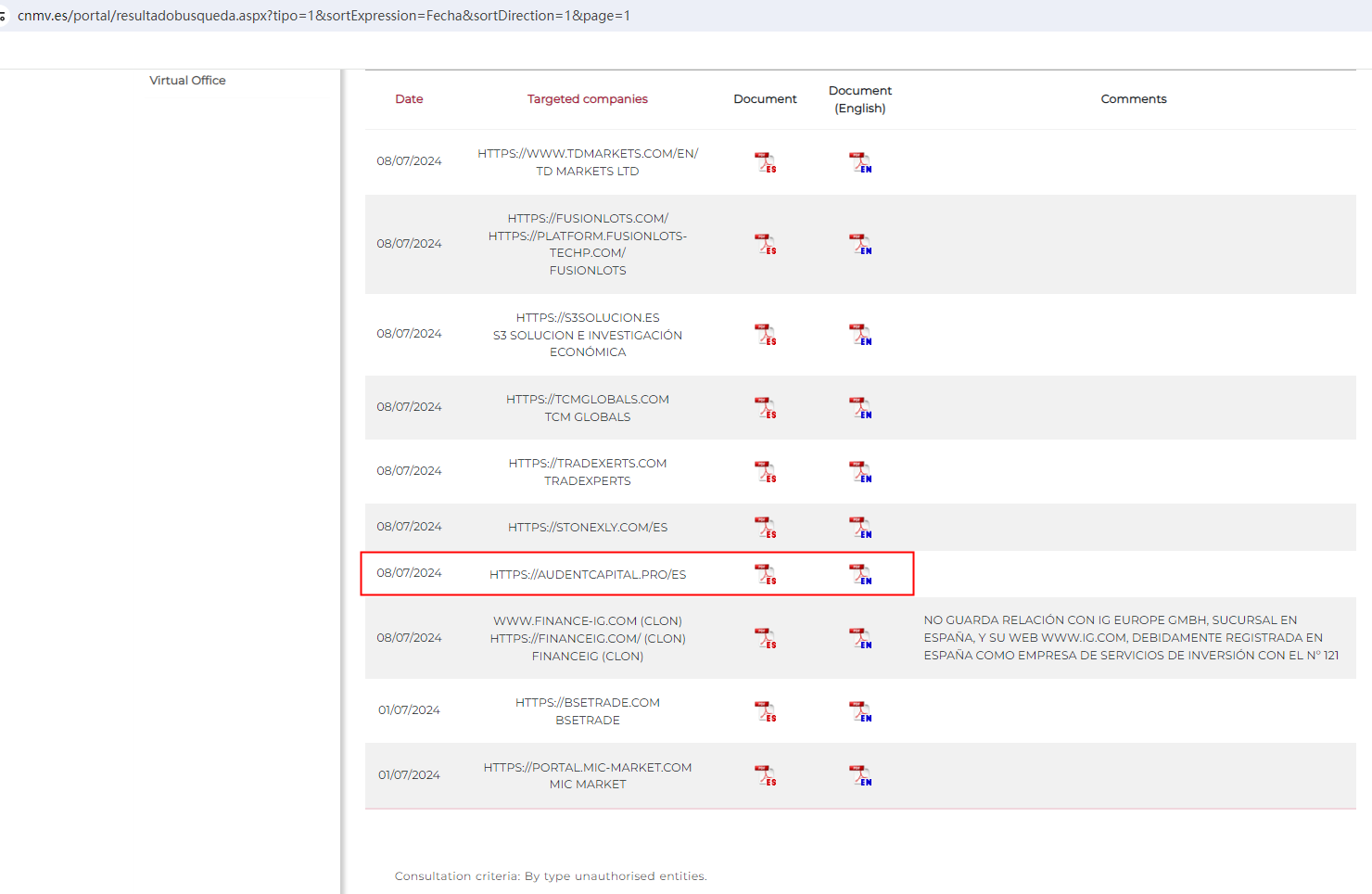The image size is (1372, 894).
Task: Open English PDF for TD Markets Ltd
Action: tap(860, 162)
